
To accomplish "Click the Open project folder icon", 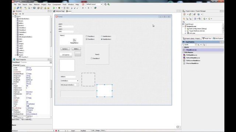I will click(41, 8).
